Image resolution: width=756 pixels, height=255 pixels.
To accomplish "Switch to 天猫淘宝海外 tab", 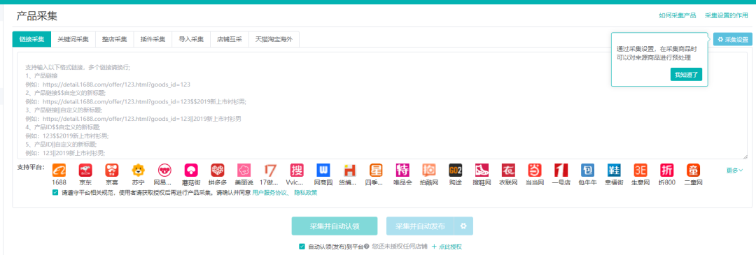I will (274, 39).
